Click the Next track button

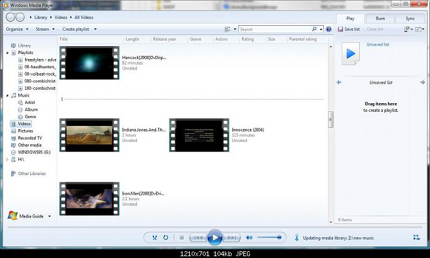232,238
